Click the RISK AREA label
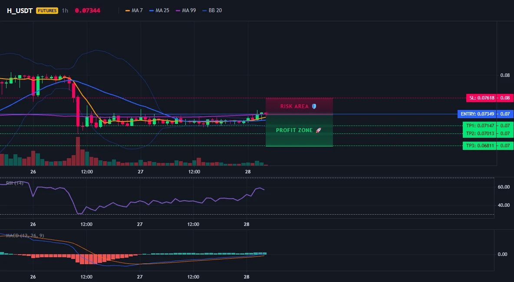The image size is (514, 282). pos(294,106)
